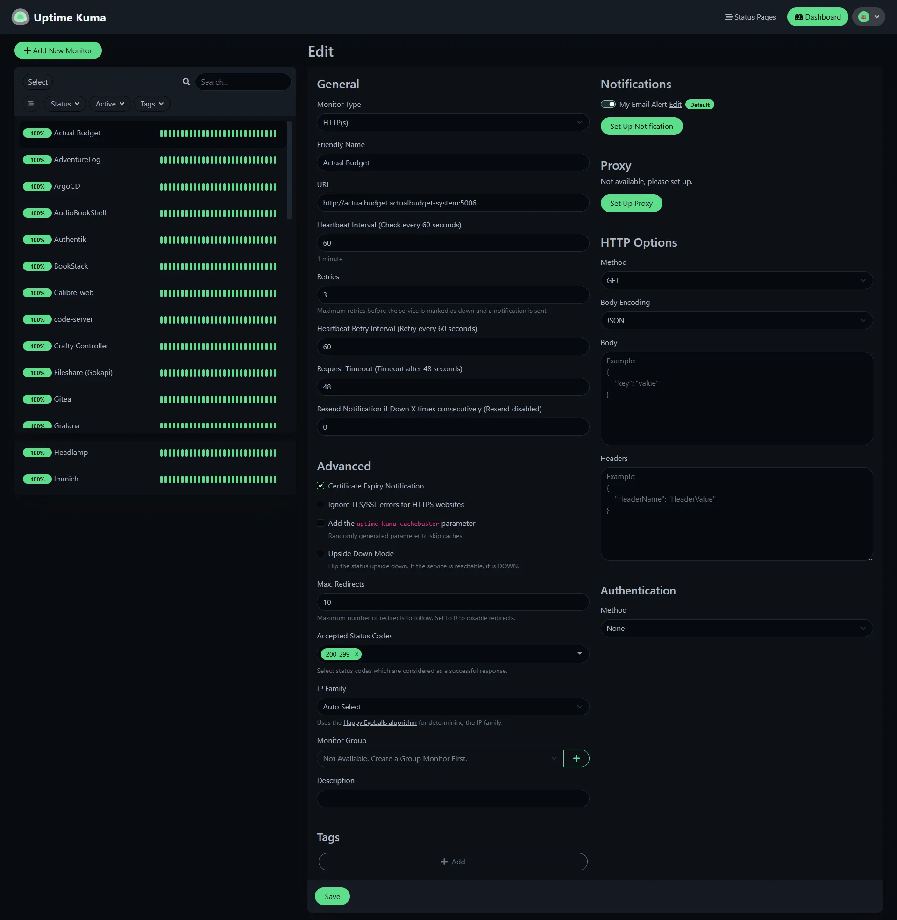
Task: Click the Resend Notification input field
Action: [x=453, y=427]
